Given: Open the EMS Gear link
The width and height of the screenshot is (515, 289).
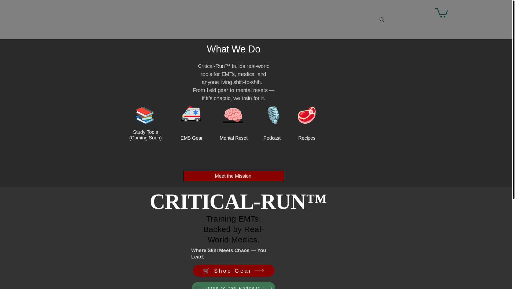Looking at the screenshot, I should click(192, 138).
